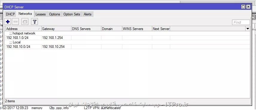
Task: Sort by the Address column header
Action: [23, 29]
